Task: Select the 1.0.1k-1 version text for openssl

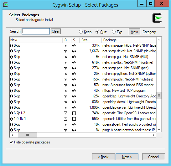Action: [20, 119]
